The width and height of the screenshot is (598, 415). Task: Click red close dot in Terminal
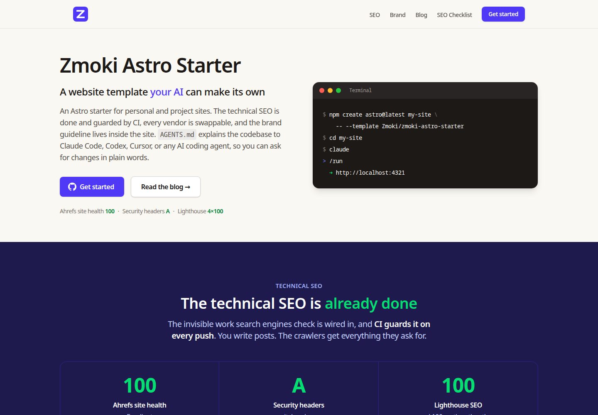(322, 90)
